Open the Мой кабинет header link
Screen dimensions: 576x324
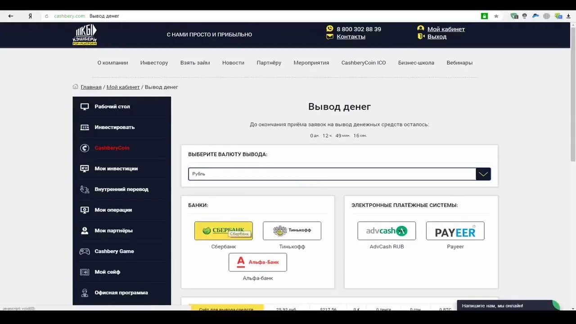tap(446, 29)
